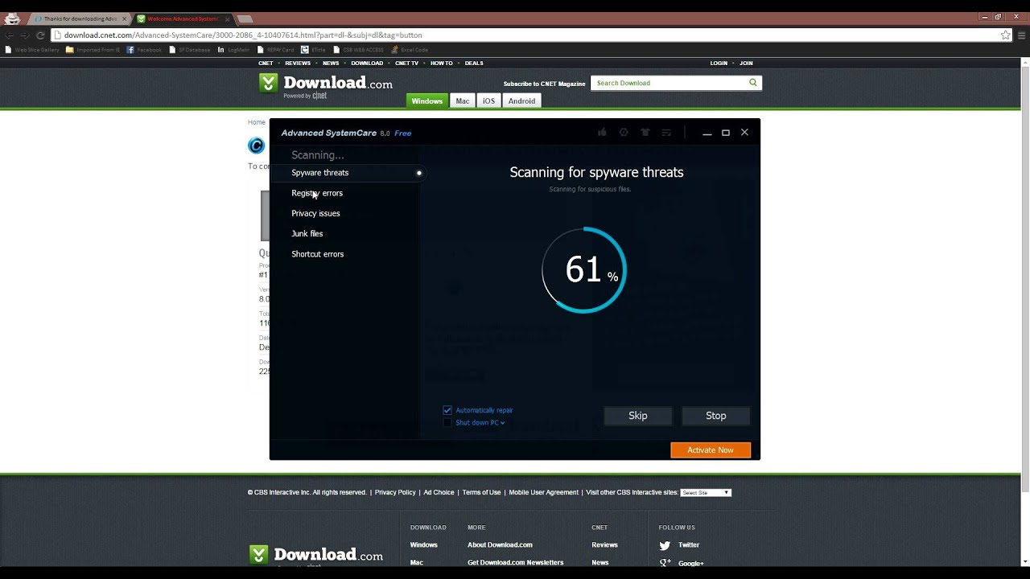Click the Twitter bird icon in footer
The height and width of the screenshot is (579, 1030).
665,545
